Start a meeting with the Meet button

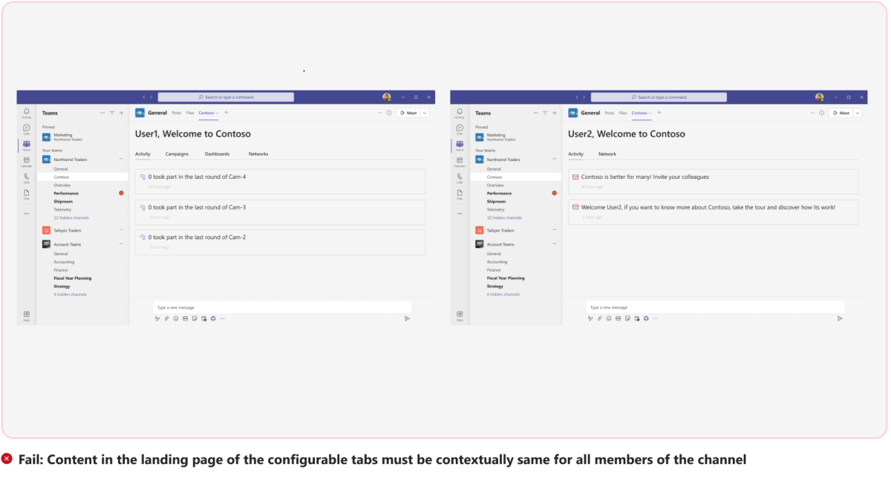[x=409, y=113]
